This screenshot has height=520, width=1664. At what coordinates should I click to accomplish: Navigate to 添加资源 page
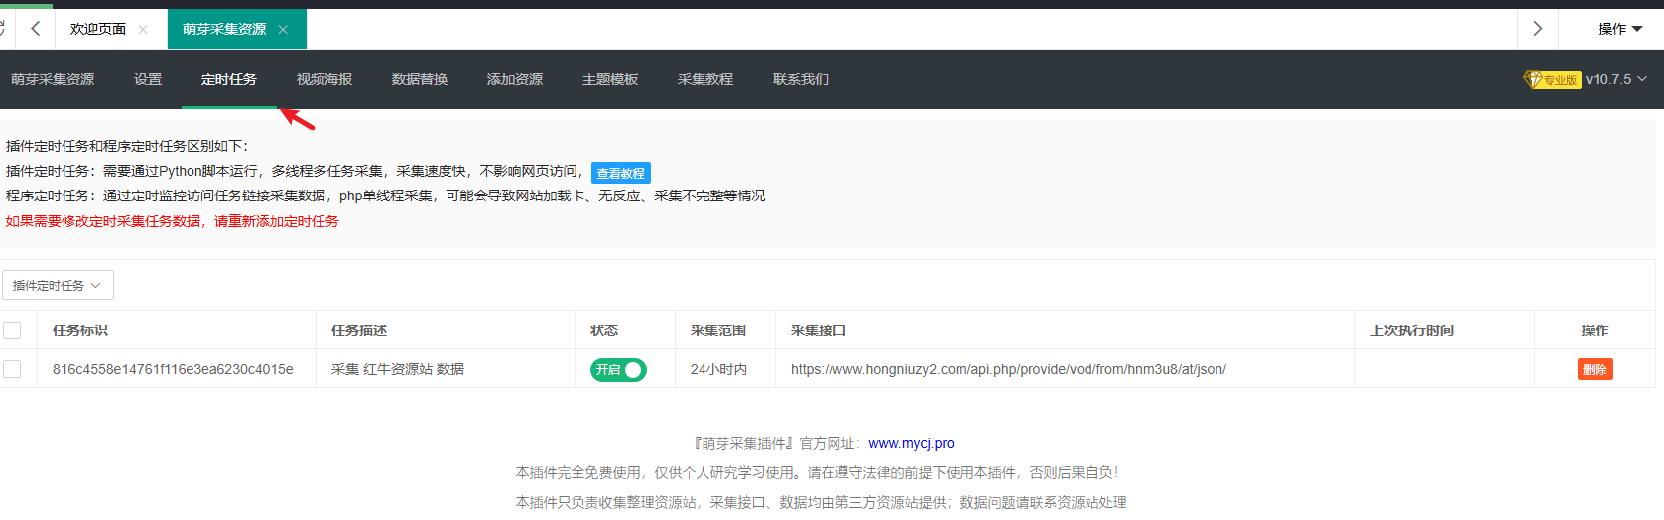coord(514,79)
